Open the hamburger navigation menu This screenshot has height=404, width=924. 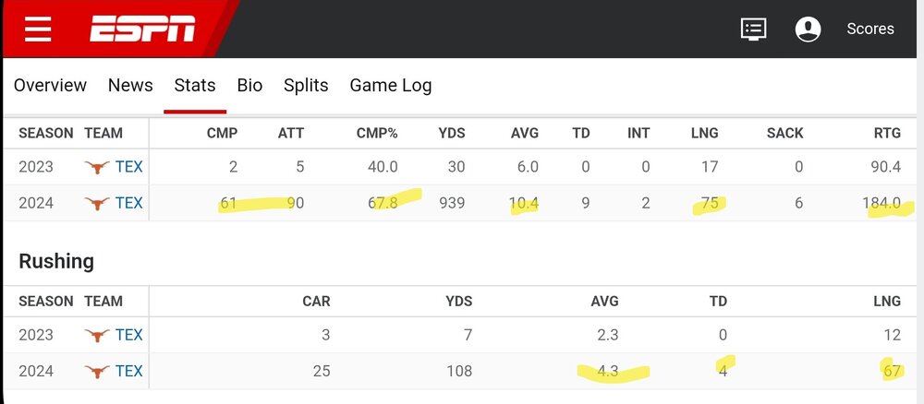[x=38, y=30]
